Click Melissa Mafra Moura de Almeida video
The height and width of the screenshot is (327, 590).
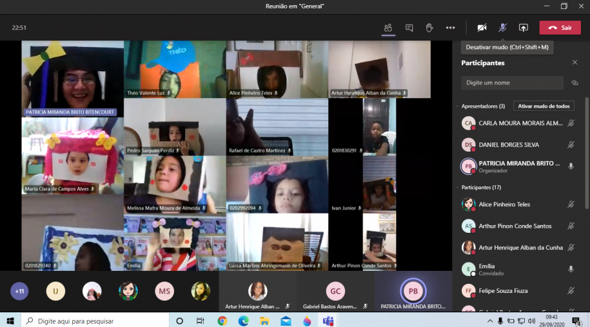point(175,184)
